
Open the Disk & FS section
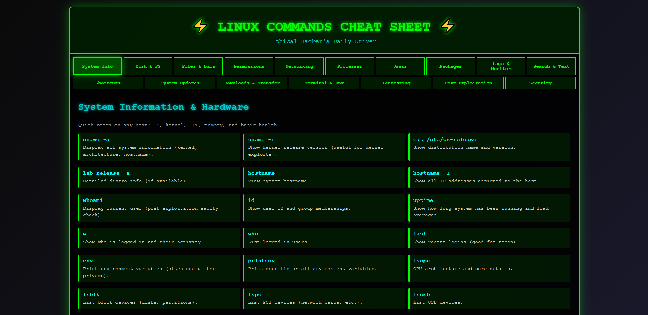click(x=148, y=66)
